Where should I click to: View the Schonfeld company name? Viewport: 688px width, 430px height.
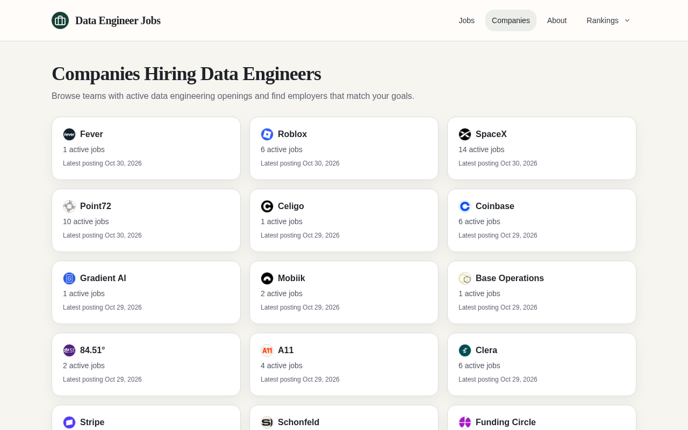point(298,422)
